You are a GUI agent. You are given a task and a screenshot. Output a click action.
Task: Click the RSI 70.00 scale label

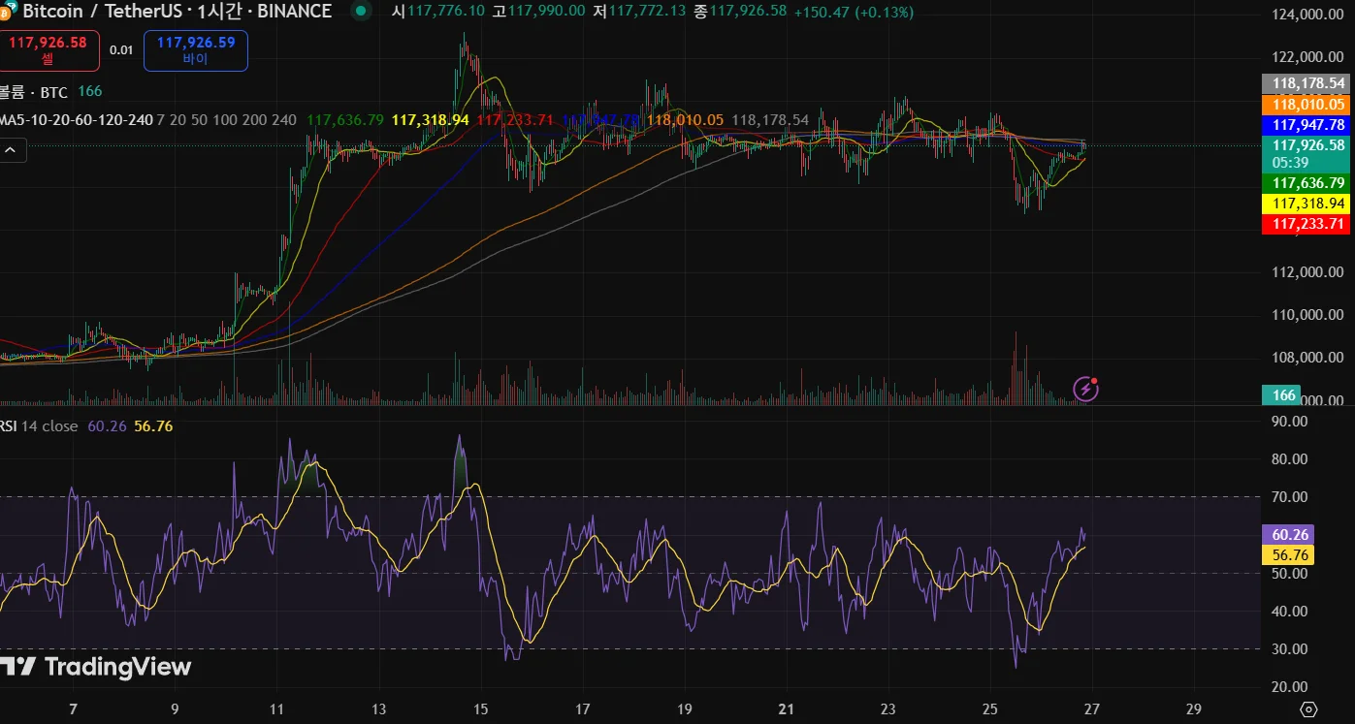point(1289,497)
